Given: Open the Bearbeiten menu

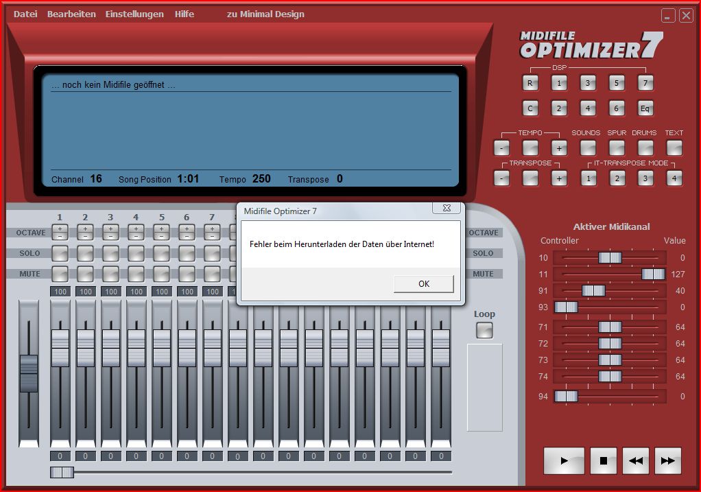Looking at the screenshot, I should (x=71, y=14).
